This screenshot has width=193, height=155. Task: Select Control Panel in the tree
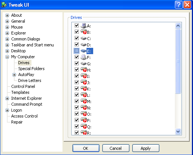click(23, 86)
